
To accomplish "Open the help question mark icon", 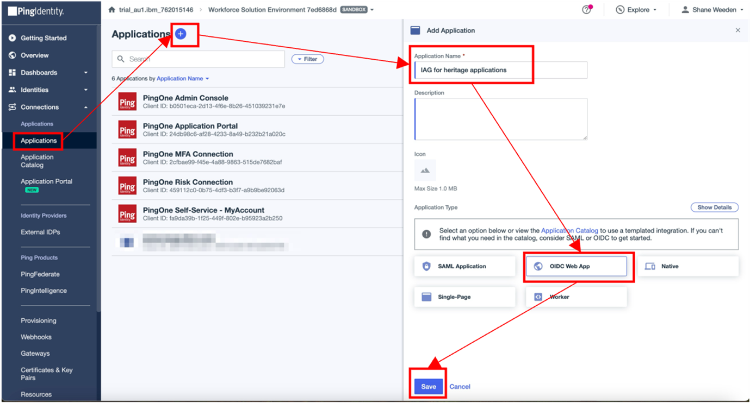I will 586,10.
